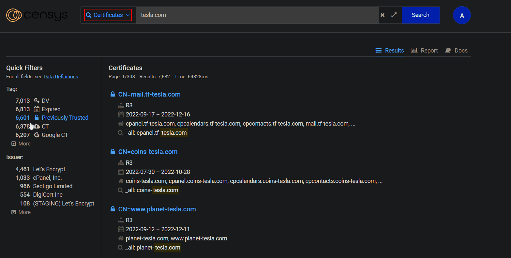
Task: Click the issuer hierarchy icon next to R3
Action: coord(120,105)
